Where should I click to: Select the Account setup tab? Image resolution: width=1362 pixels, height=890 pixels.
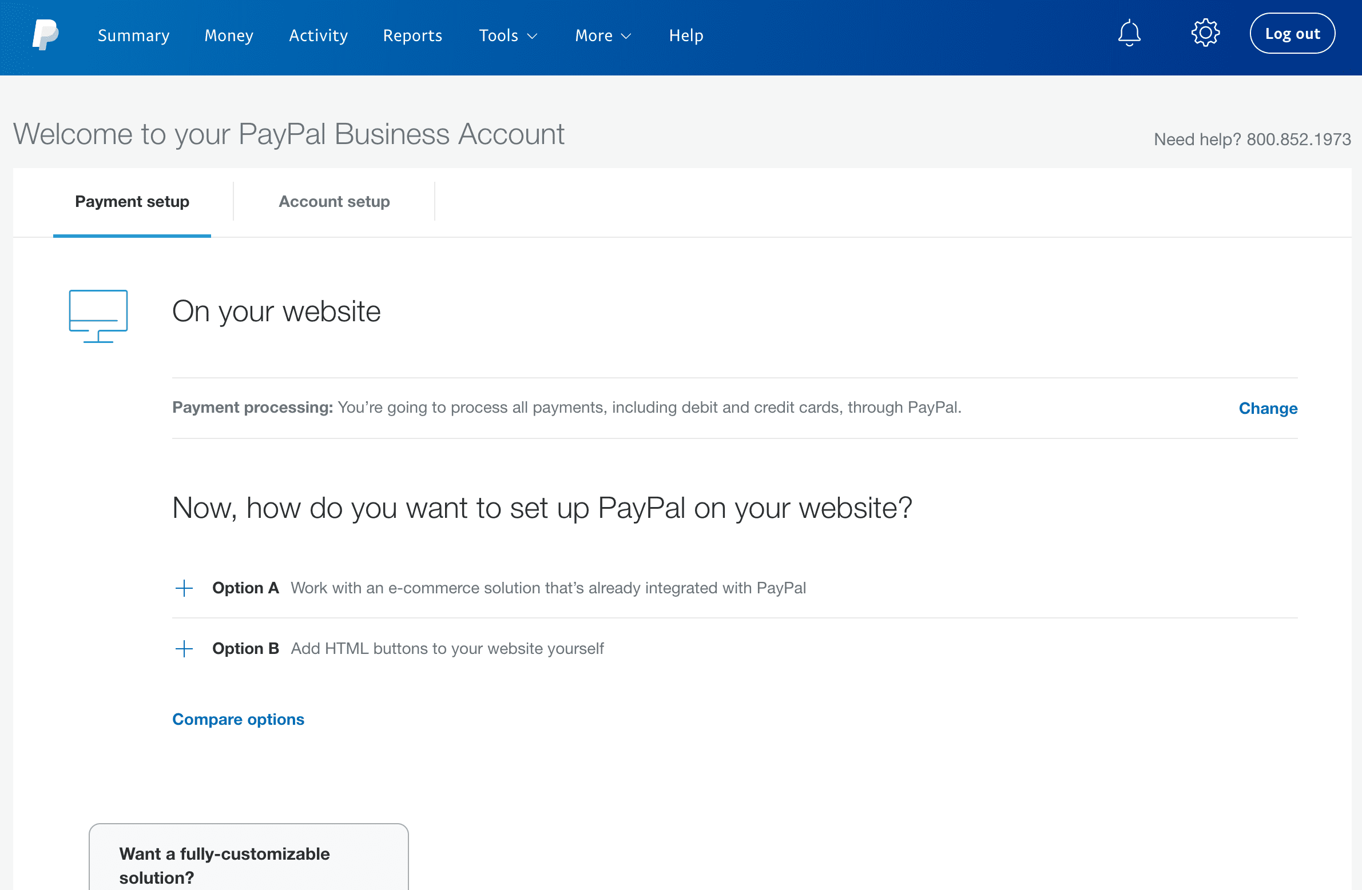tap(333, 202)
